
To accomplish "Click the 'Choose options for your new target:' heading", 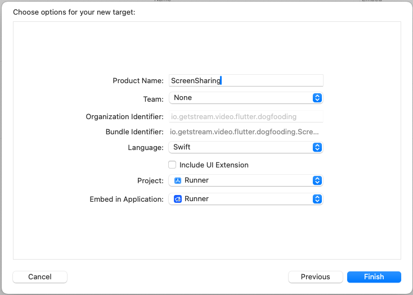I will (74, 12).
